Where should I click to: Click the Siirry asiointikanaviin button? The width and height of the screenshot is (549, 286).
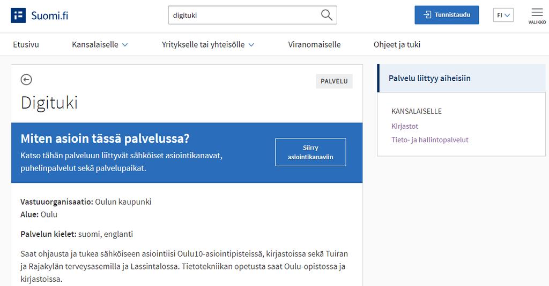click(310, 152)
